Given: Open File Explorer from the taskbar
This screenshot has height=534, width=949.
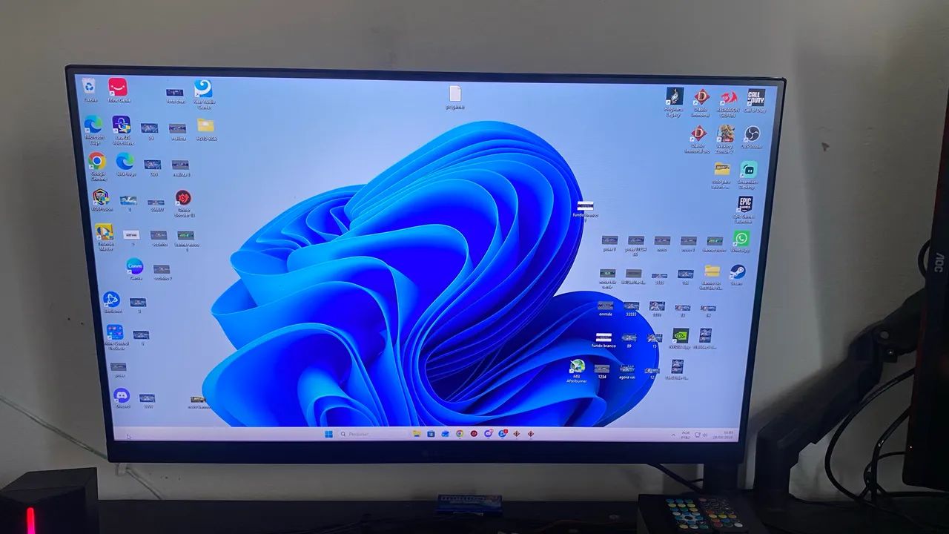Looking at the screenshot, I should click(417, 434).
